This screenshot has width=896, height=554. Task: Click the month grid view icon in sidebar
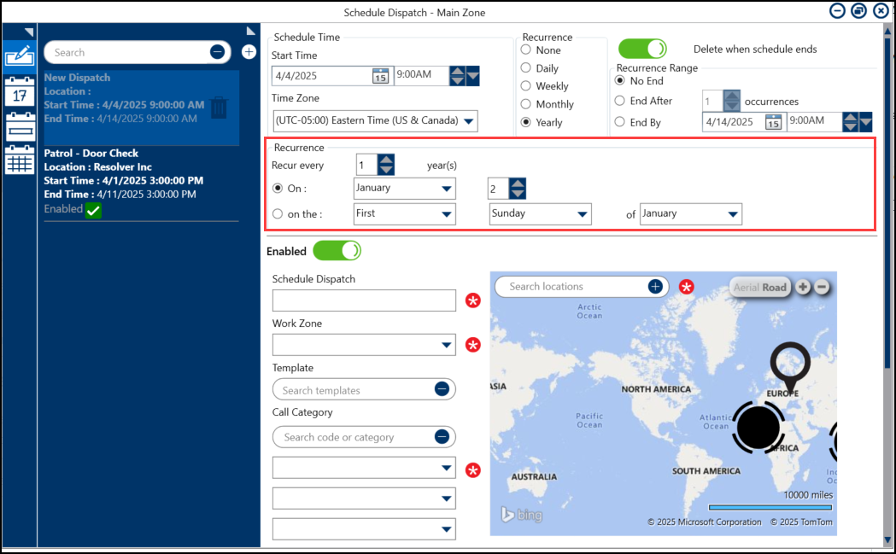(x=19, y=160)
